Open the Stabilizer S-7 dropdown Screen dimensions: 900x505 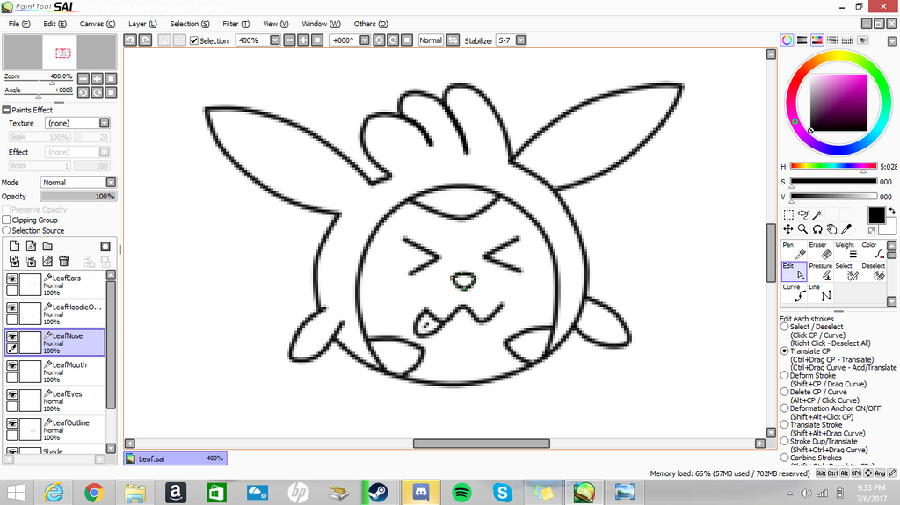point(520,40)
